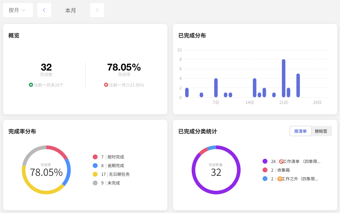This screenshot has height=213, width=340.
Task: Click the 78.05% 完成率 figure in overview
Action: pyautogui.click(x=124, y=67)
